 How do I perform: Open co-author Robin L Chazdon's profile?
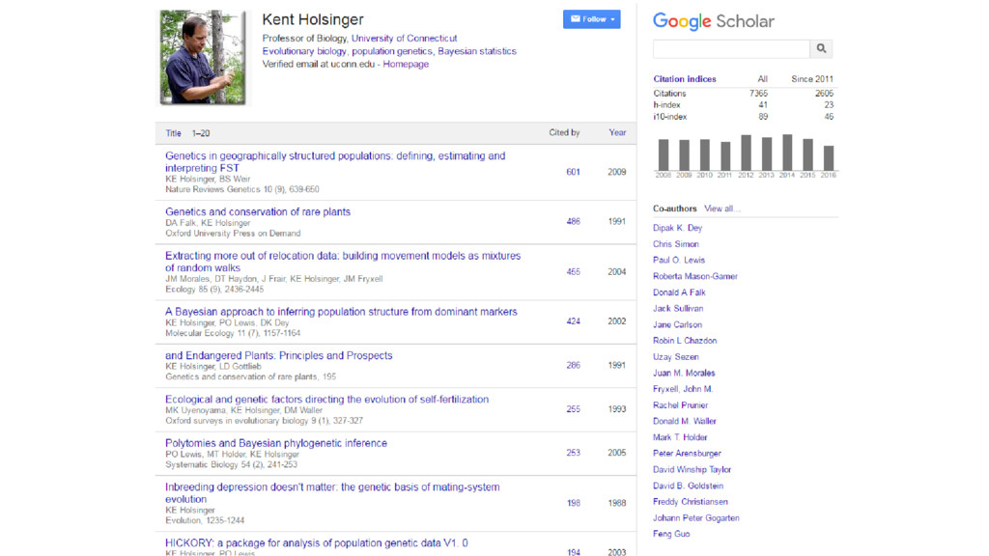[x=685, y=341]
